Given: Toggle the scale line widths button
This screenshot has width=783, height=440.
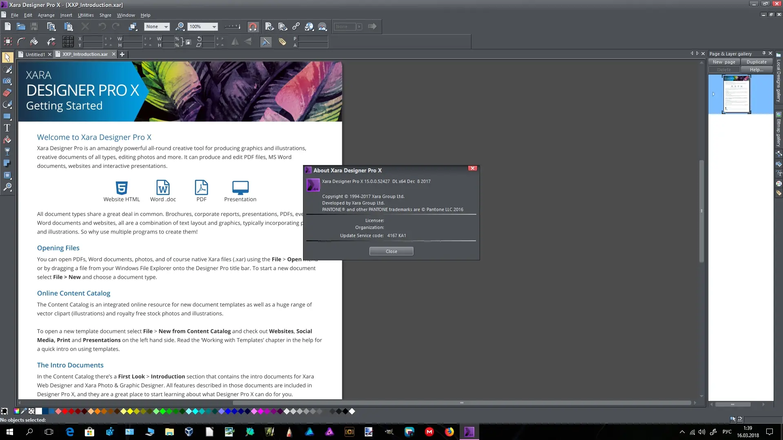Looking at the screenshot, I should pos(265,42).
